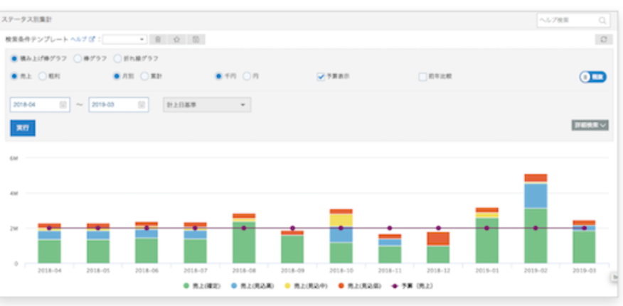Image resolution: width=623 pixels, height=306 pixels.
Task: Click into the ヘルプ検索 search field
Action: [566, 21]
